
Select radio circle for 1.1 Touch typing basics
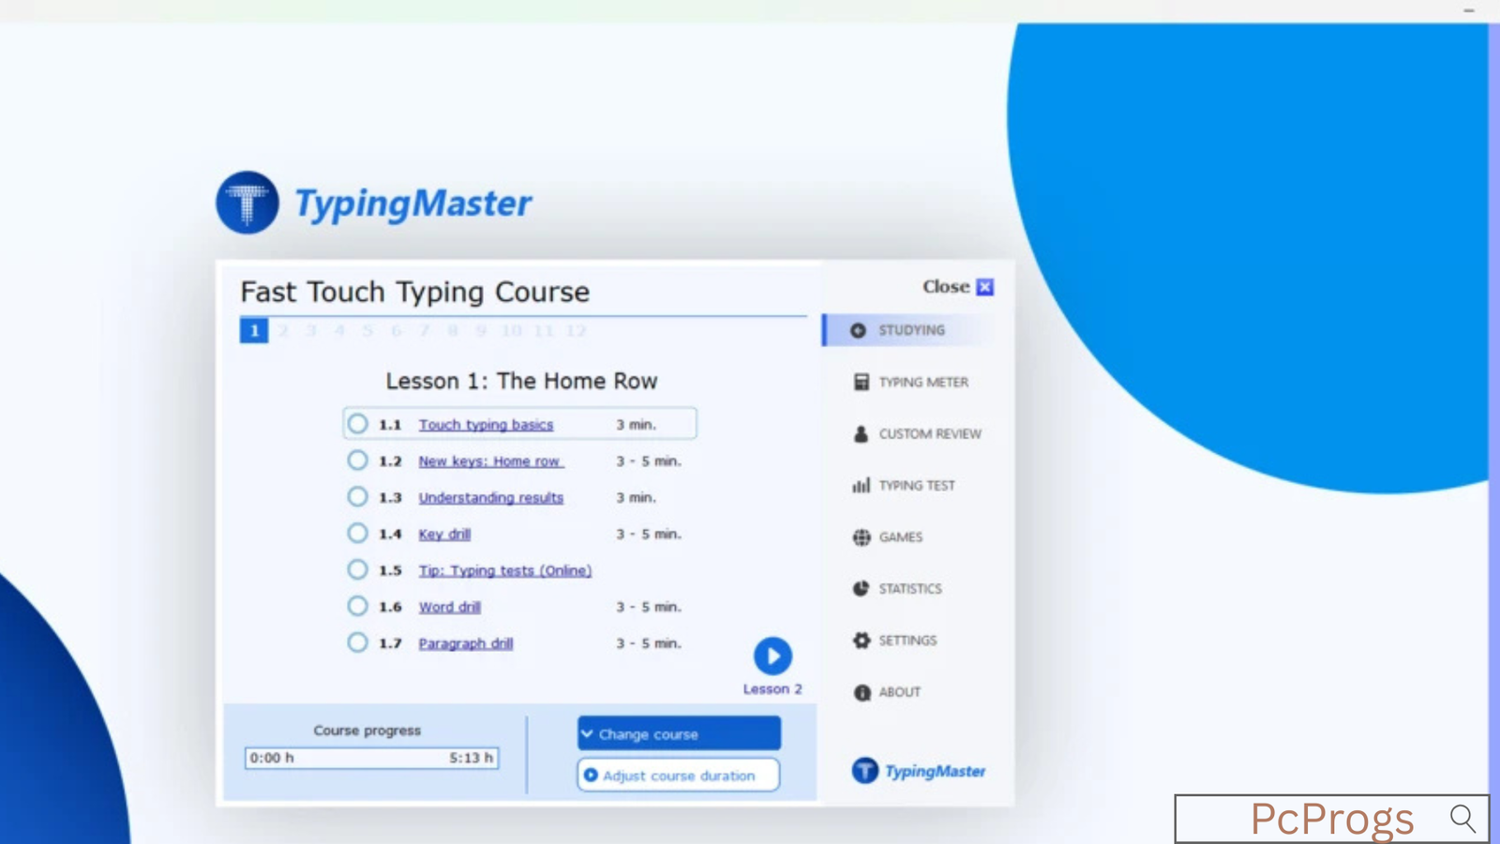(x=357, y=424)
